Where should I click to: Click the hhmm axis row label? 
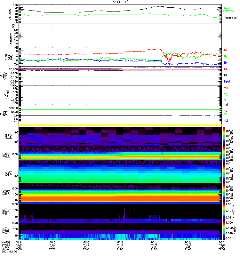(5, 249)
